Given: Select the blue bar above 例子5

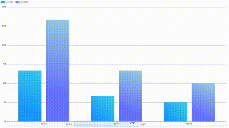Looking at the screenshot, I should point(175,112).
